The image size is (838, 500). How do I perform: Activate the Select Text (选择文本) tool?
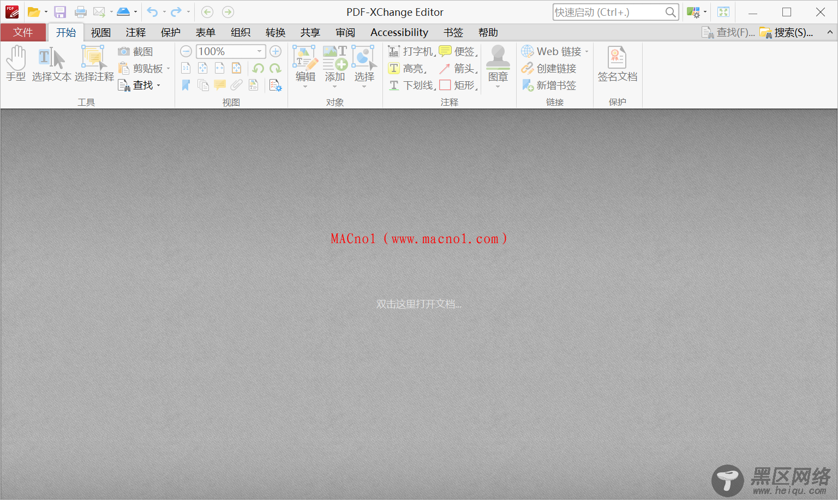pos(51,63)
